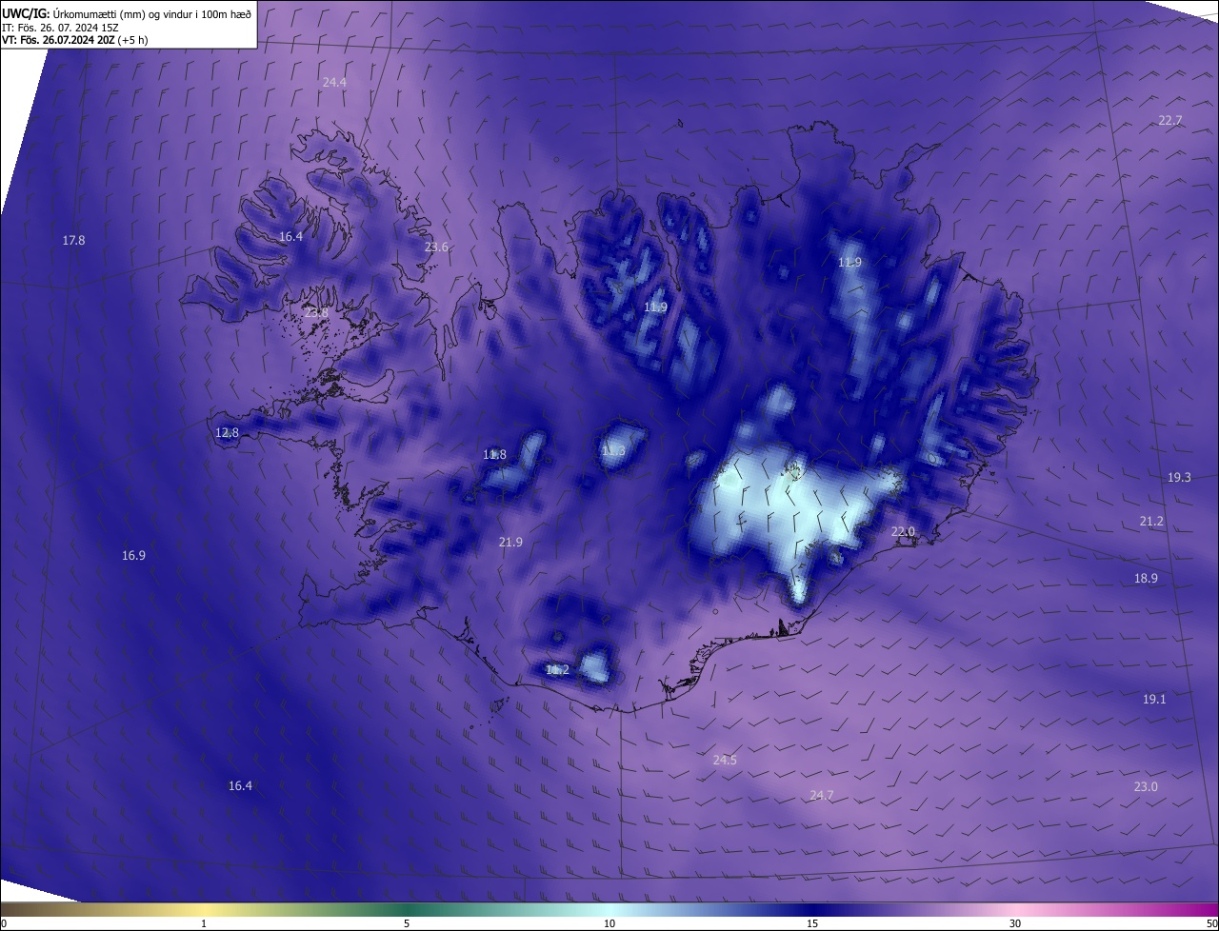The width and height of the screenshot is (1219, 931).
Task: Click the 21.2 value label
Action: [x=1151, y=522]
